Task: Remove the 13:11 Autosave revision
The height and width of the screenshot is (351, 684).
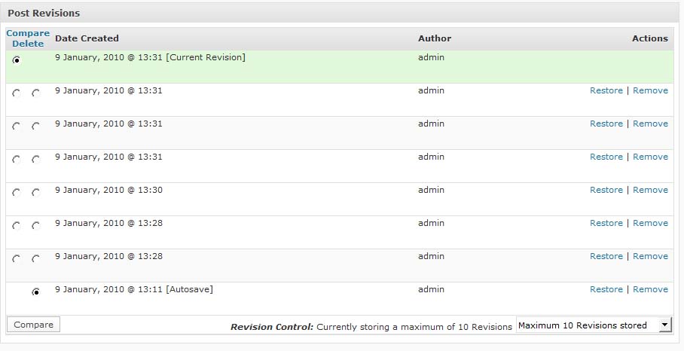Action: coord(650,289)
